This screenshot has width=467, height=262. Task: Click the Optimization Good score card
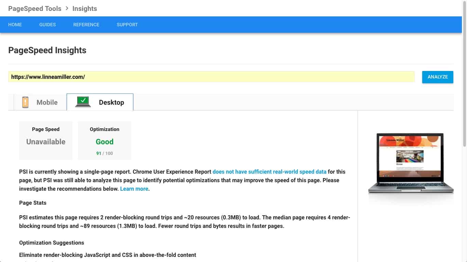click(x=105, y=141)
